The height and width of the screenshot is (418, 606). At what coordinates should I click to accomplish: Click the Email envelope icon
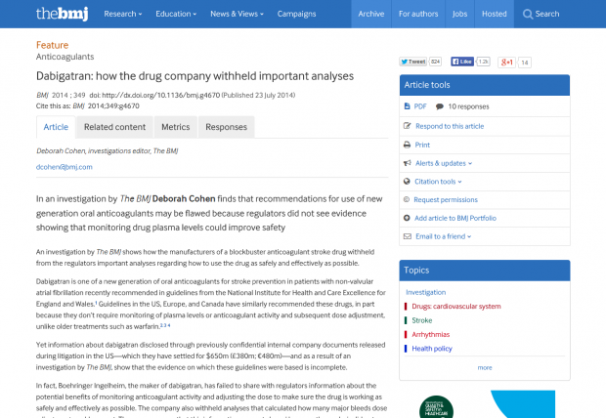pos(408,236)
